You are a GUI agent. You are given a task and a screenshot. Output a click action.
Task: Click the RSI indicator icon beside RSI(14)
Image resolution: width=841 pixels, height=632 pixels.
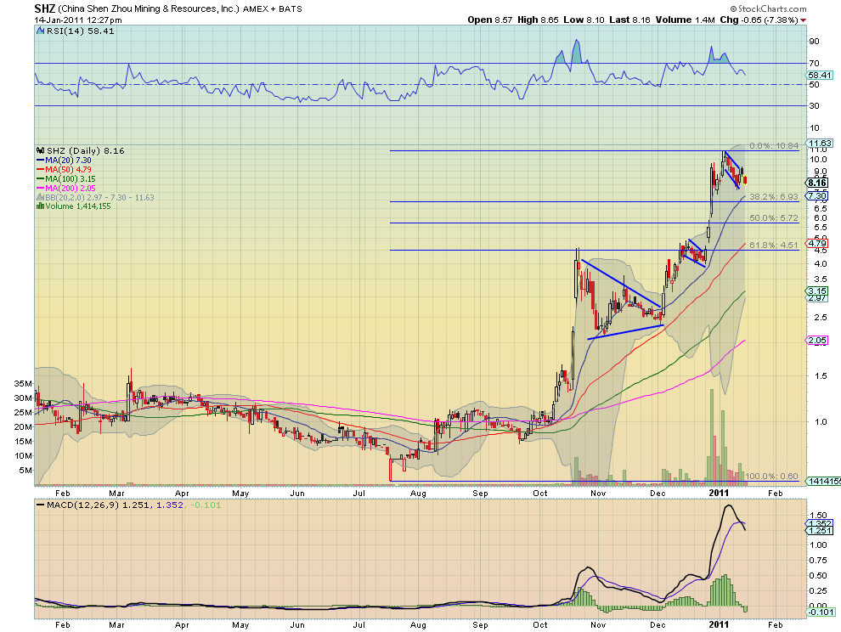pyautogui.click(x=40, y=31)
